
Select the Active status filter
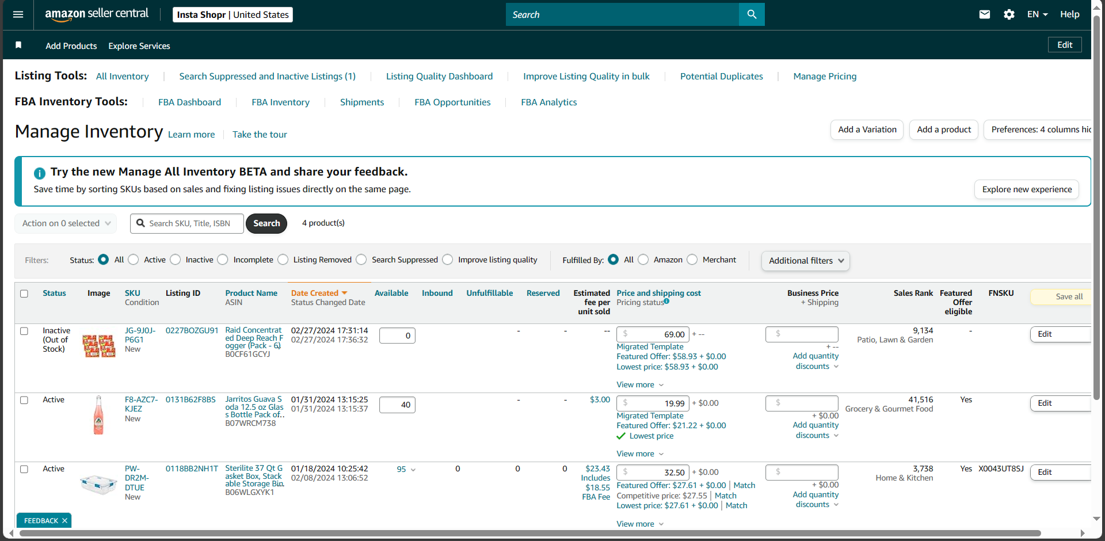click(134, 260)
